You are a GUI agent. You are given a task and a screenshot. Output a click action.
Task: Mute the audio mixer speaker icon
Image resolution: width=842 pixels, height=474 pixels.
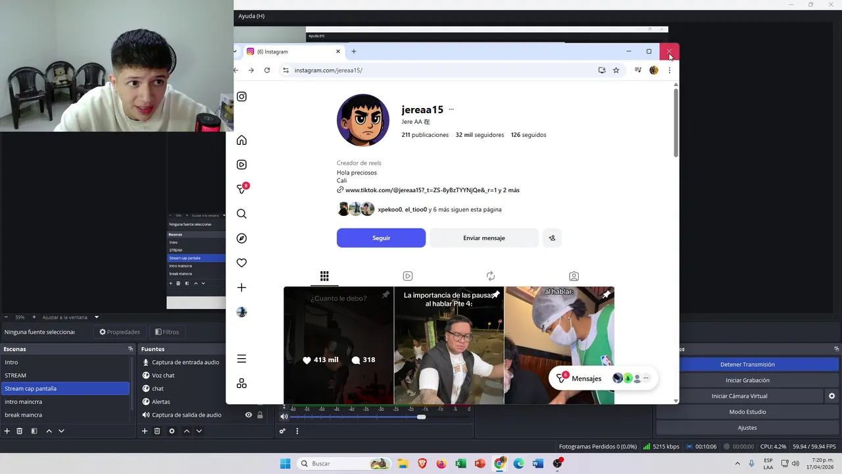(284, 416)
